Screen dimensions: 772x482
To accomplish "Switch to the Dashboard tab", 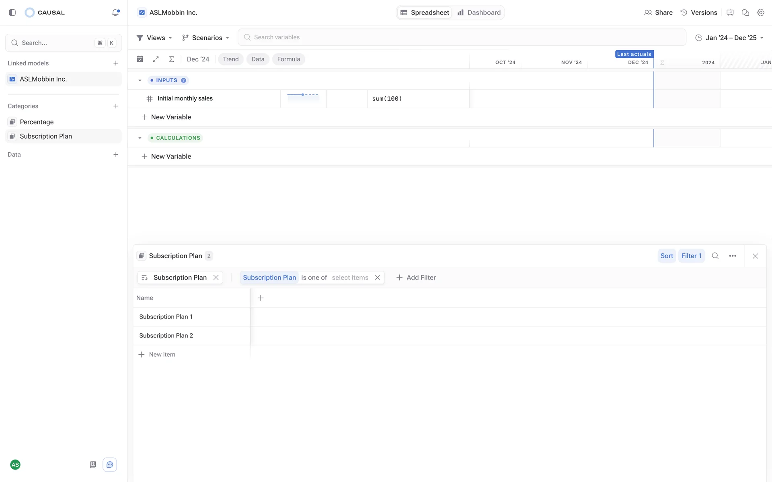I will coord(479,12).
